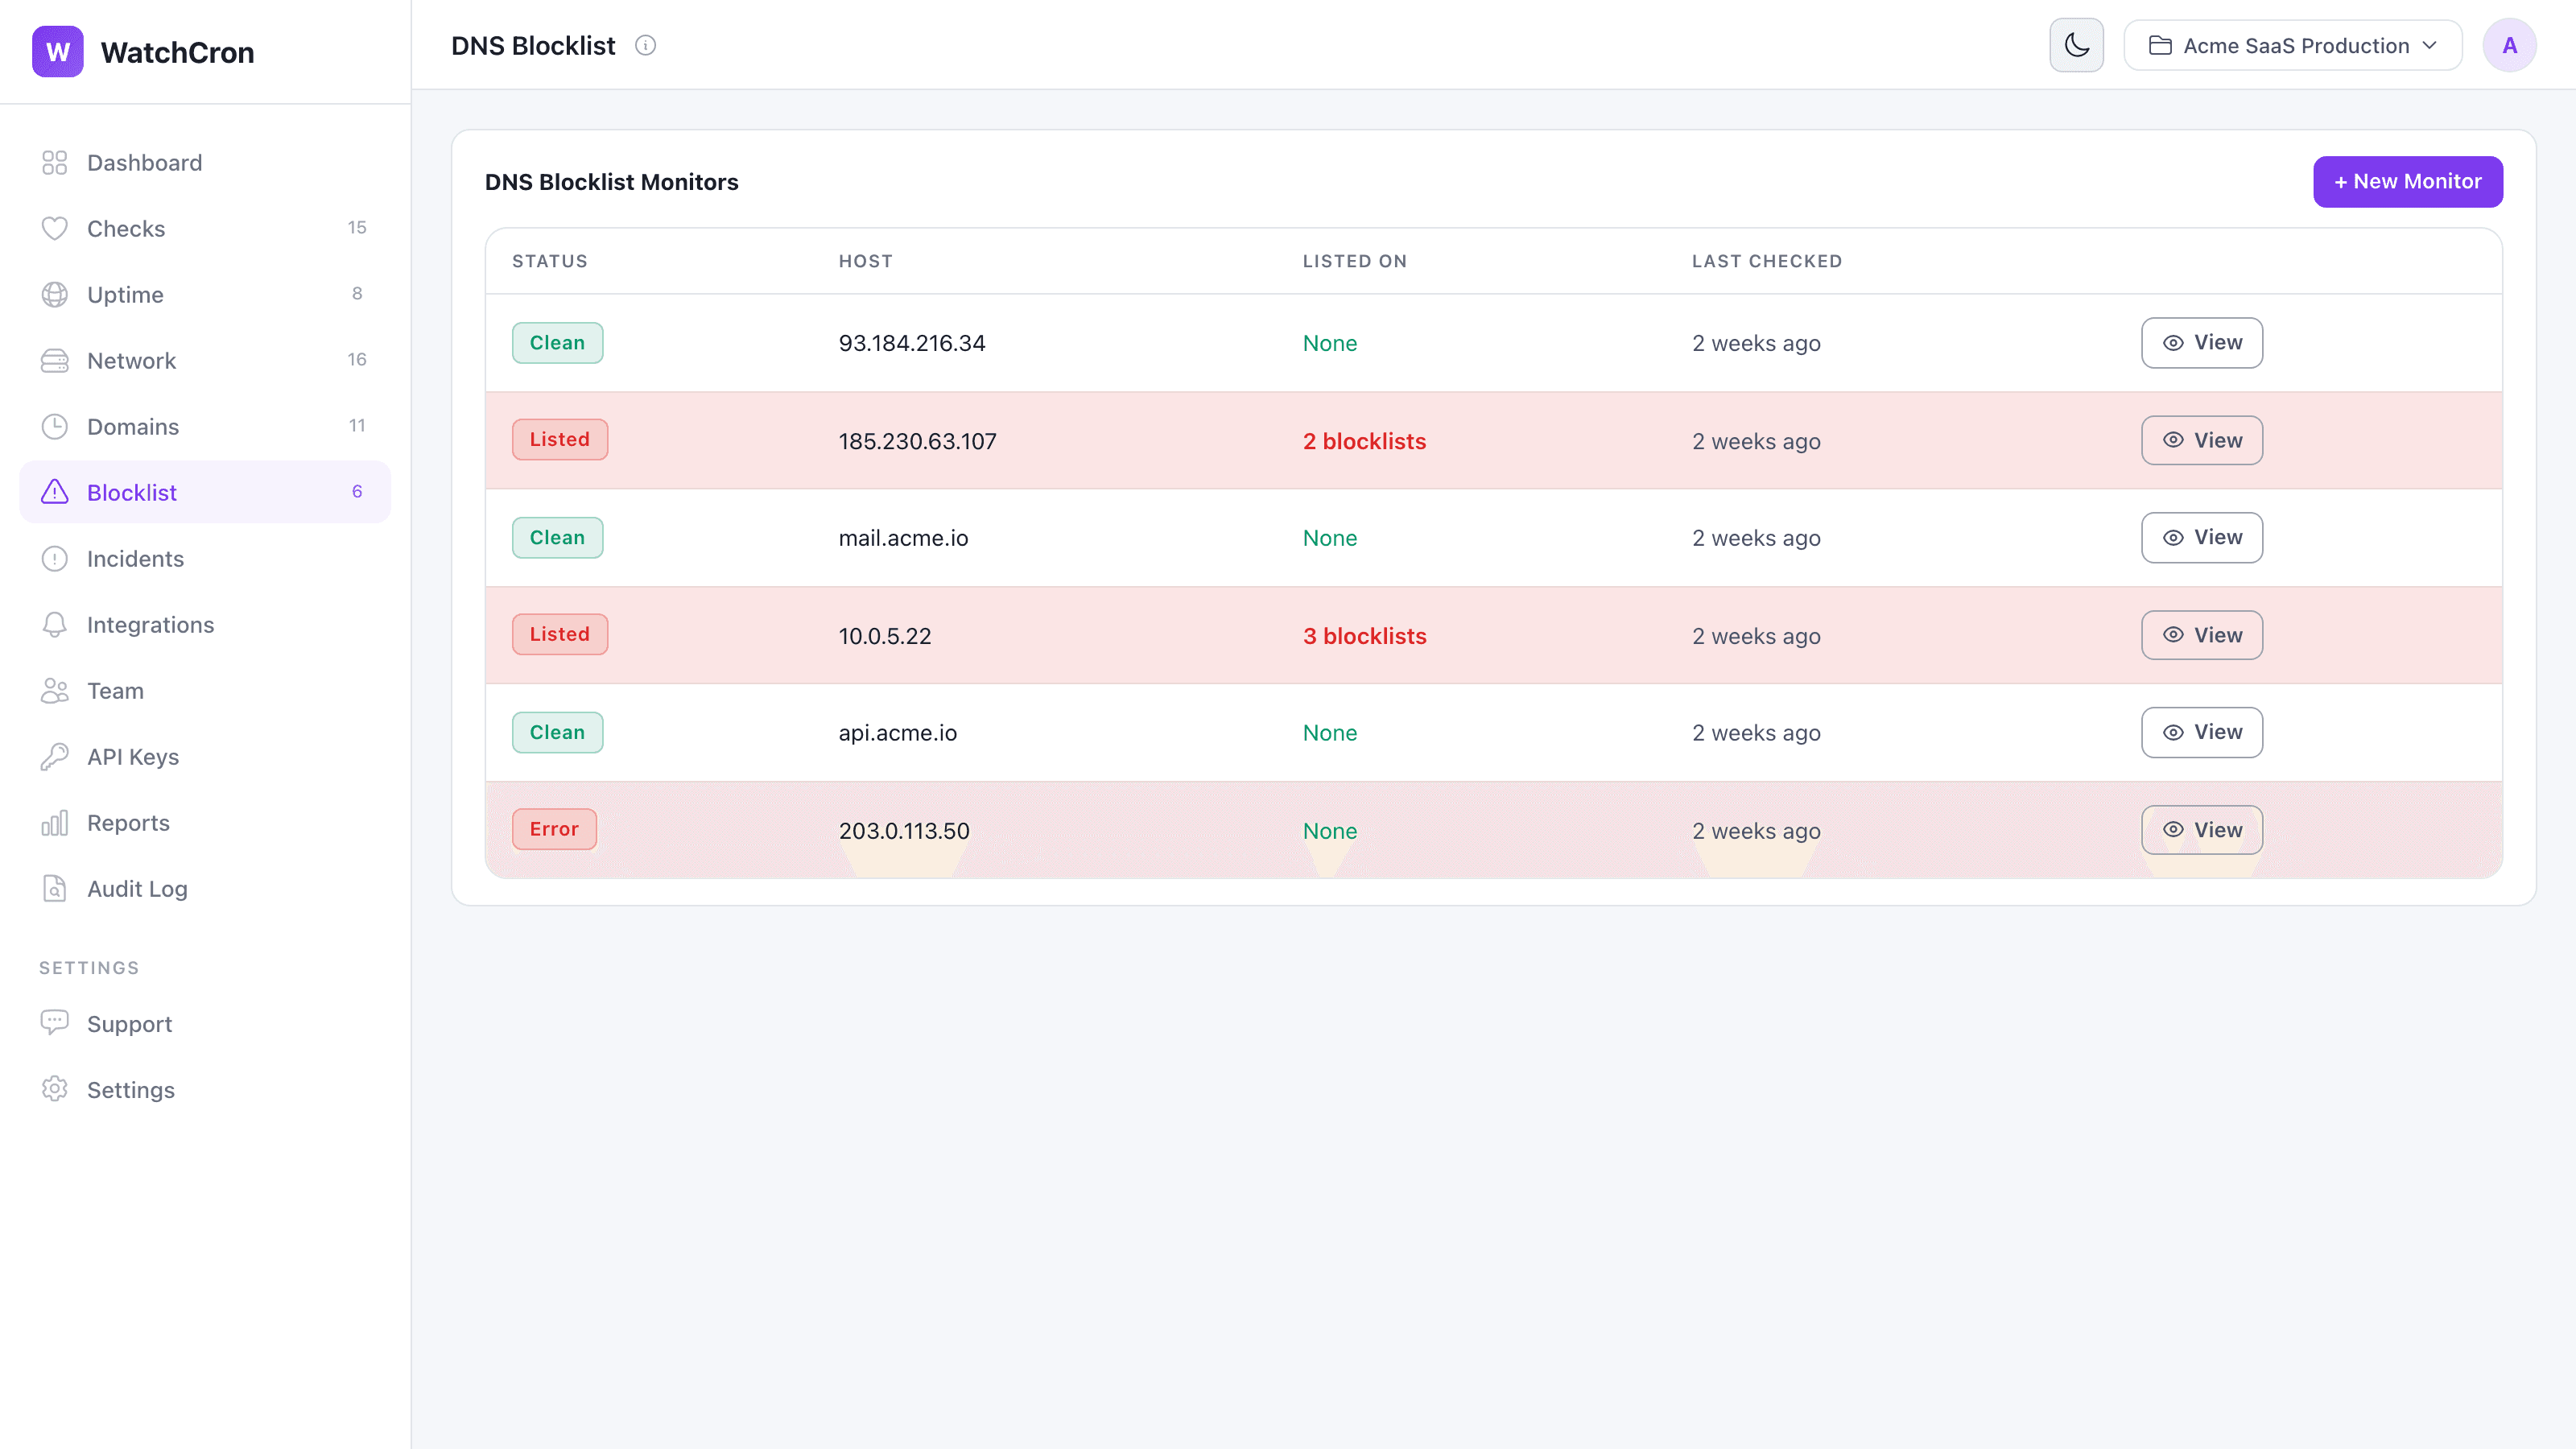This screenshot has height=1449, width=2576.
Task: Open Dashboard grid icon in sidebar
Action: [x=54, y=163]
